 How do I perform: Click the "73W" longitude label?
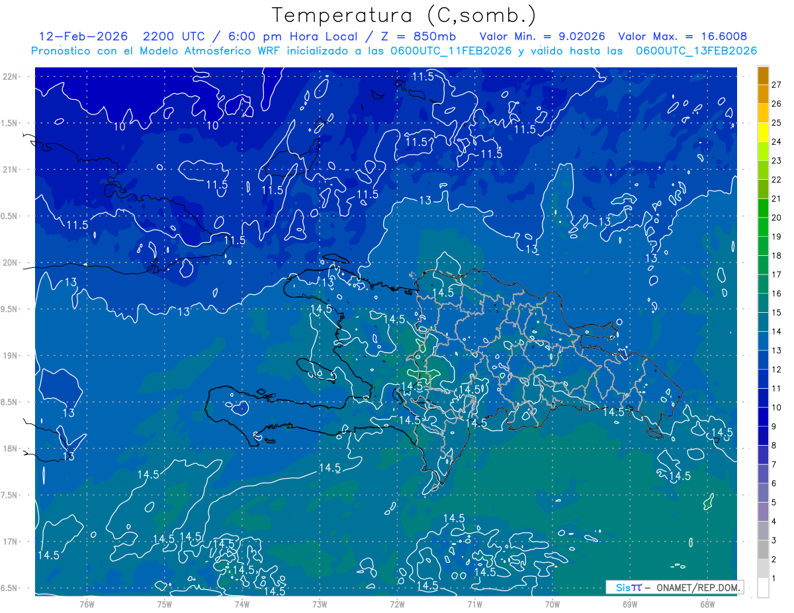point(320,603)
